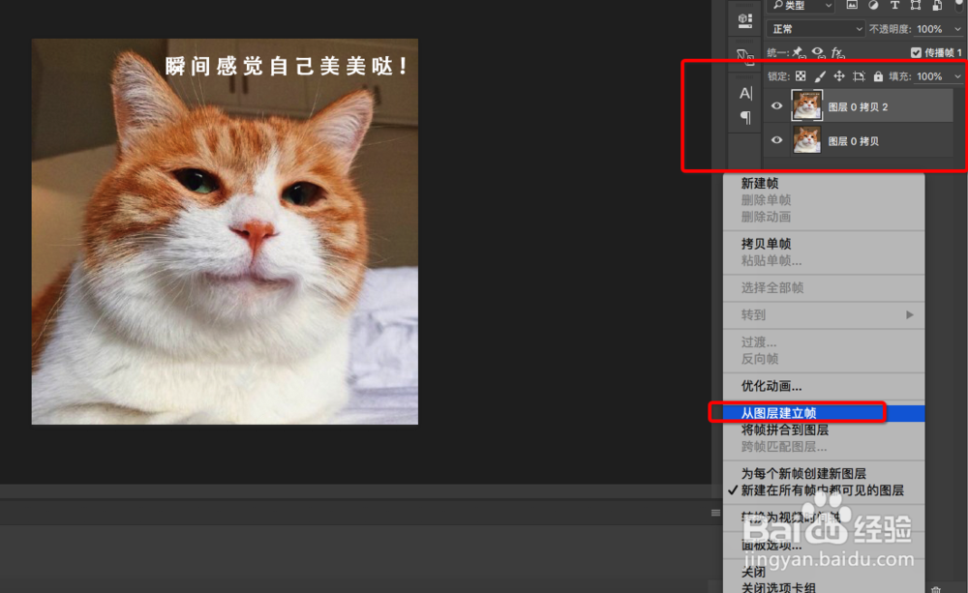Screen dimensions: 968x593
Task: Click the unify layer style fx icon
Action: click(837, 53)
